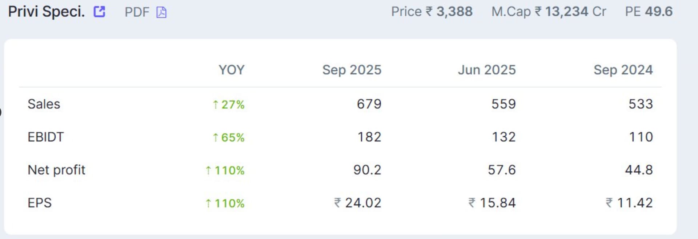Click the PDF document icon
Viewport: 698px width, 239px height.
[161, 12]
